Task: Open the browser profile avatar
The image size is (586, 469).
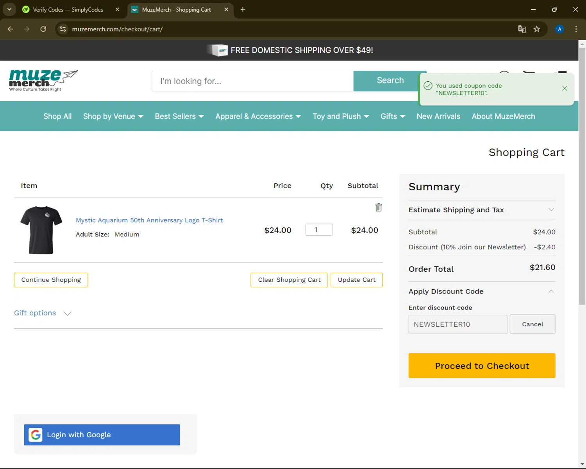Action: click(559, 29)
